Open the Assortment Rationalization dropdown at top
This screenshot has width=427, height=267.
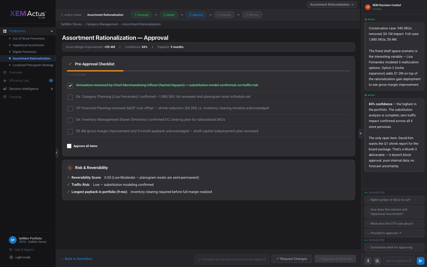(x=332, y=5)
